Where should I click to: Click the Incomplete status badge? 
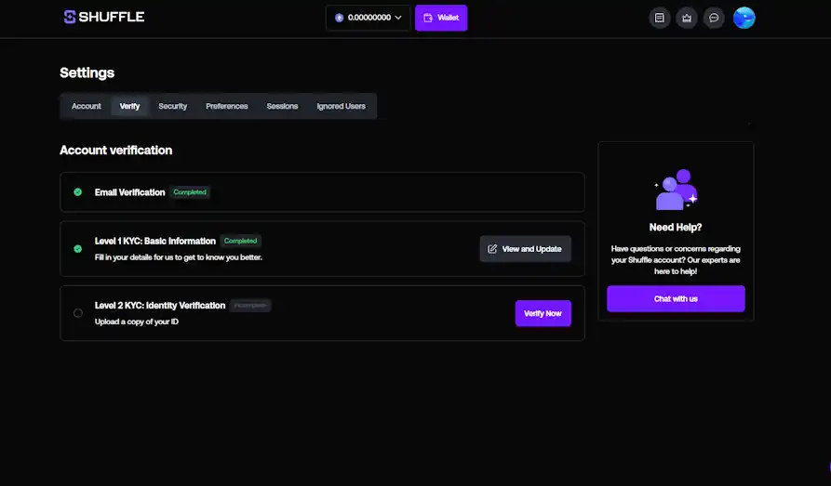(x=250, y=305)
